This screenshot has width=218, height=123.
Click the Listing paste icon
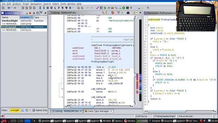click(107, 13)
